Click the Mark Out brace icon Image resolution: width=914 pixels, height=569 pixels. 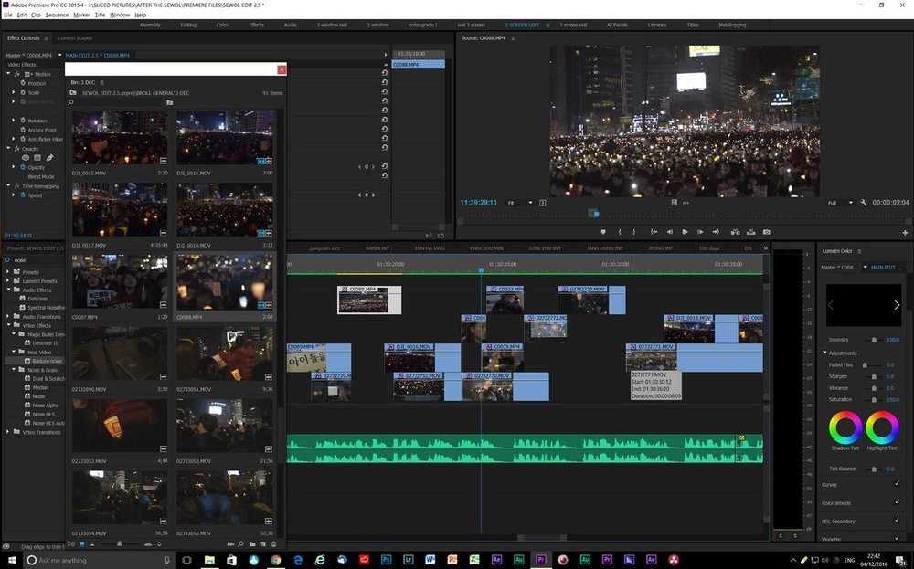634,232
